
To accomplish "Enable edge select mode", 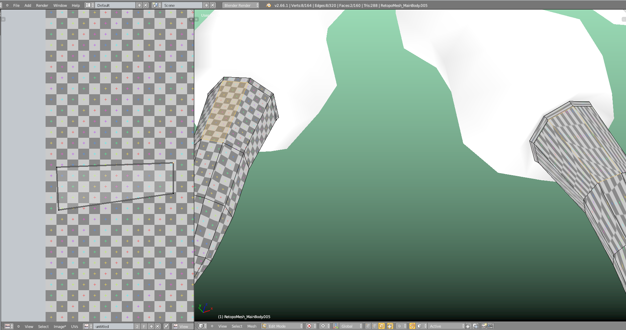I will click(x=374, y=326).
